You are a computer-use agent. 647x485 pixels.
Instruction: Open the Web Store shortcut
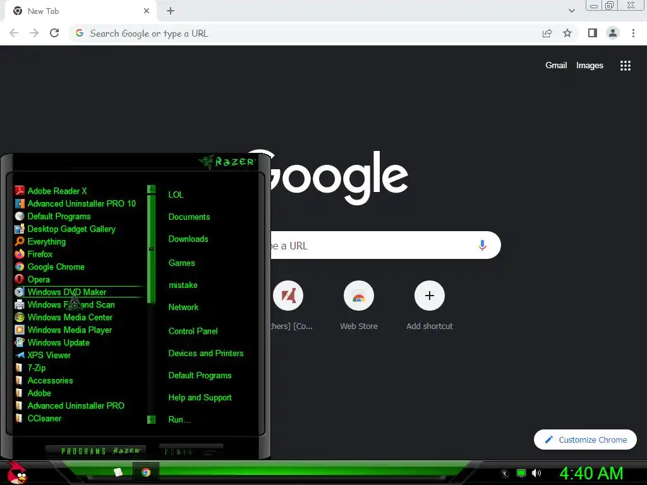coord(359,306)
